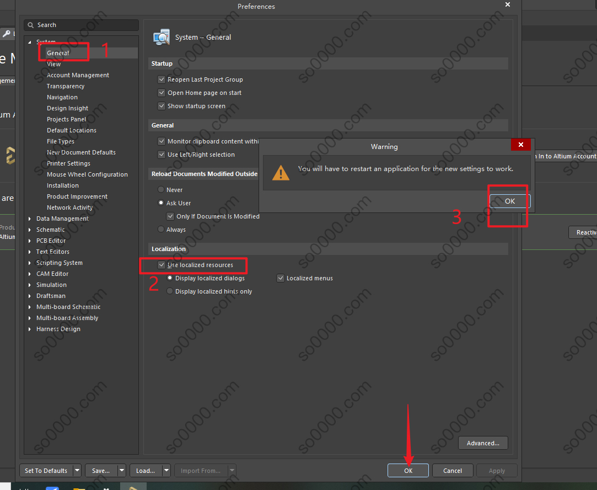The height and width of the screenshot is (490, 597).
Task: Open the Mouse Wheel Configuration page
Action: (x=87, y=174)
